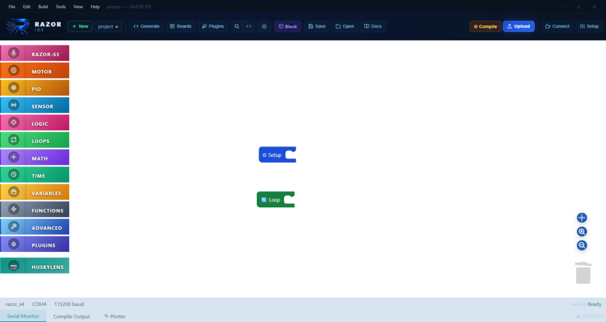Open the Edit menu
Viewport: 606px width, 322px height.
27,6
